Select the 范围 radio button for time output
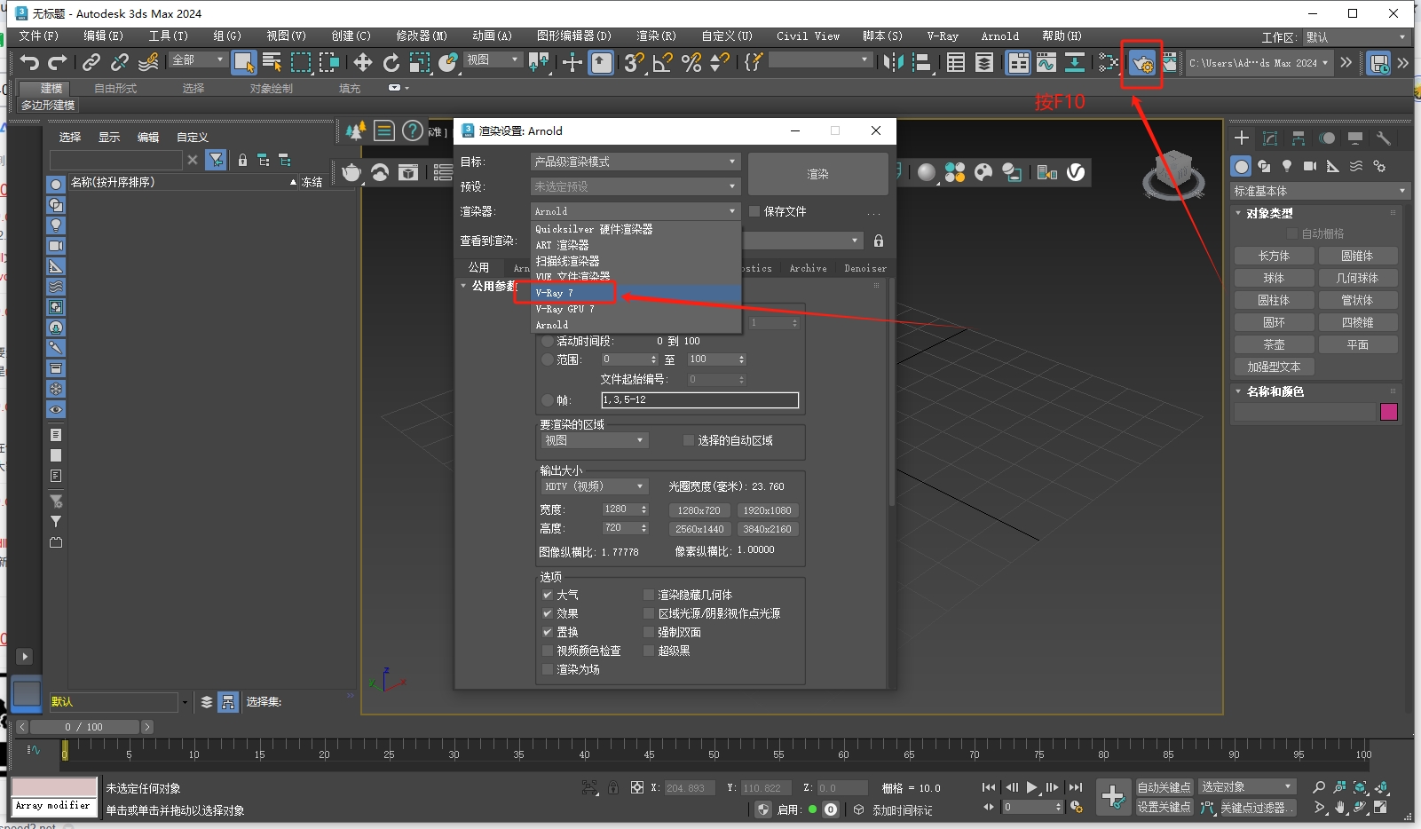Viewport: 1421px width, 829px height. coord(548,359)
